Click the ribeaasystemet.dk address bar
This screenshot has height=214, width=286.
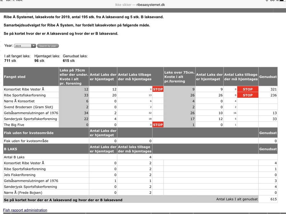point(143,5)
